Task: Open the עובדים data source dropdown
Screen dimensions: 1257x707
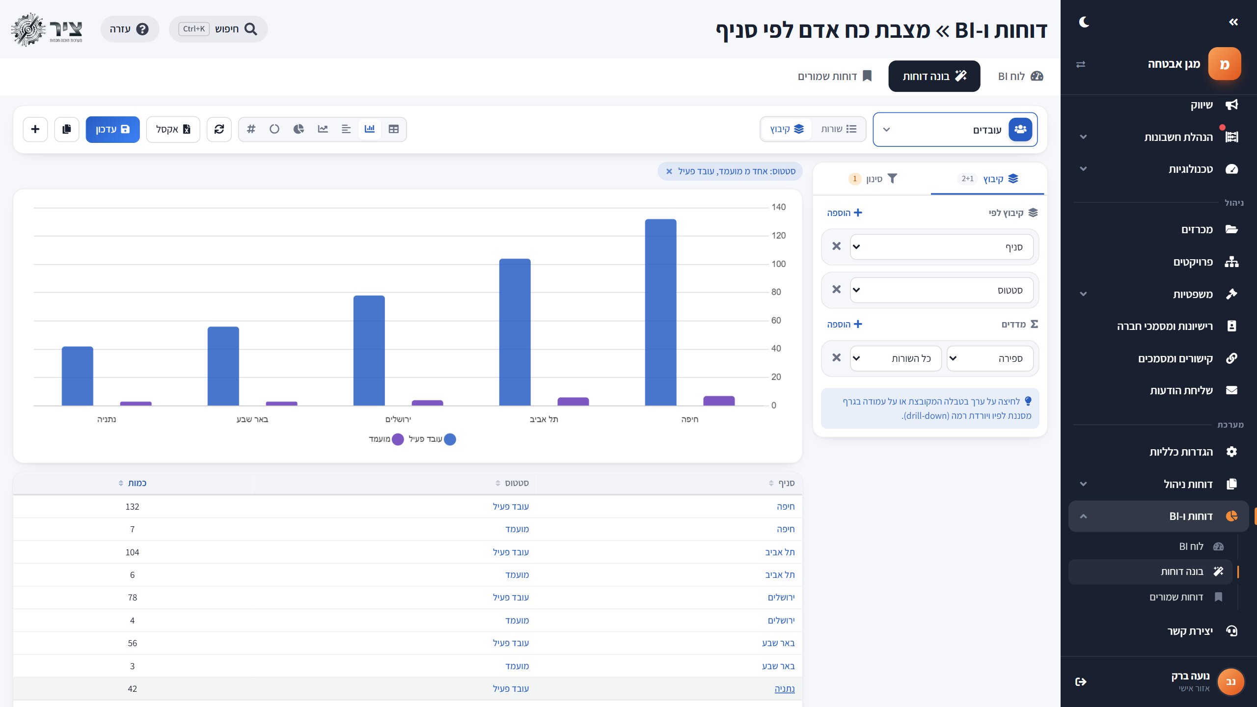Action: coord(955,130)
